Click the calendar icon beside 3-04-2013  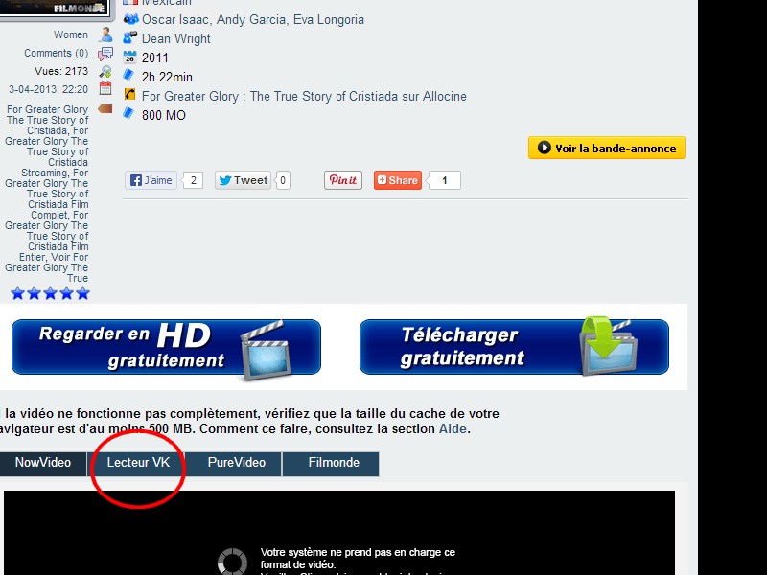105,88
